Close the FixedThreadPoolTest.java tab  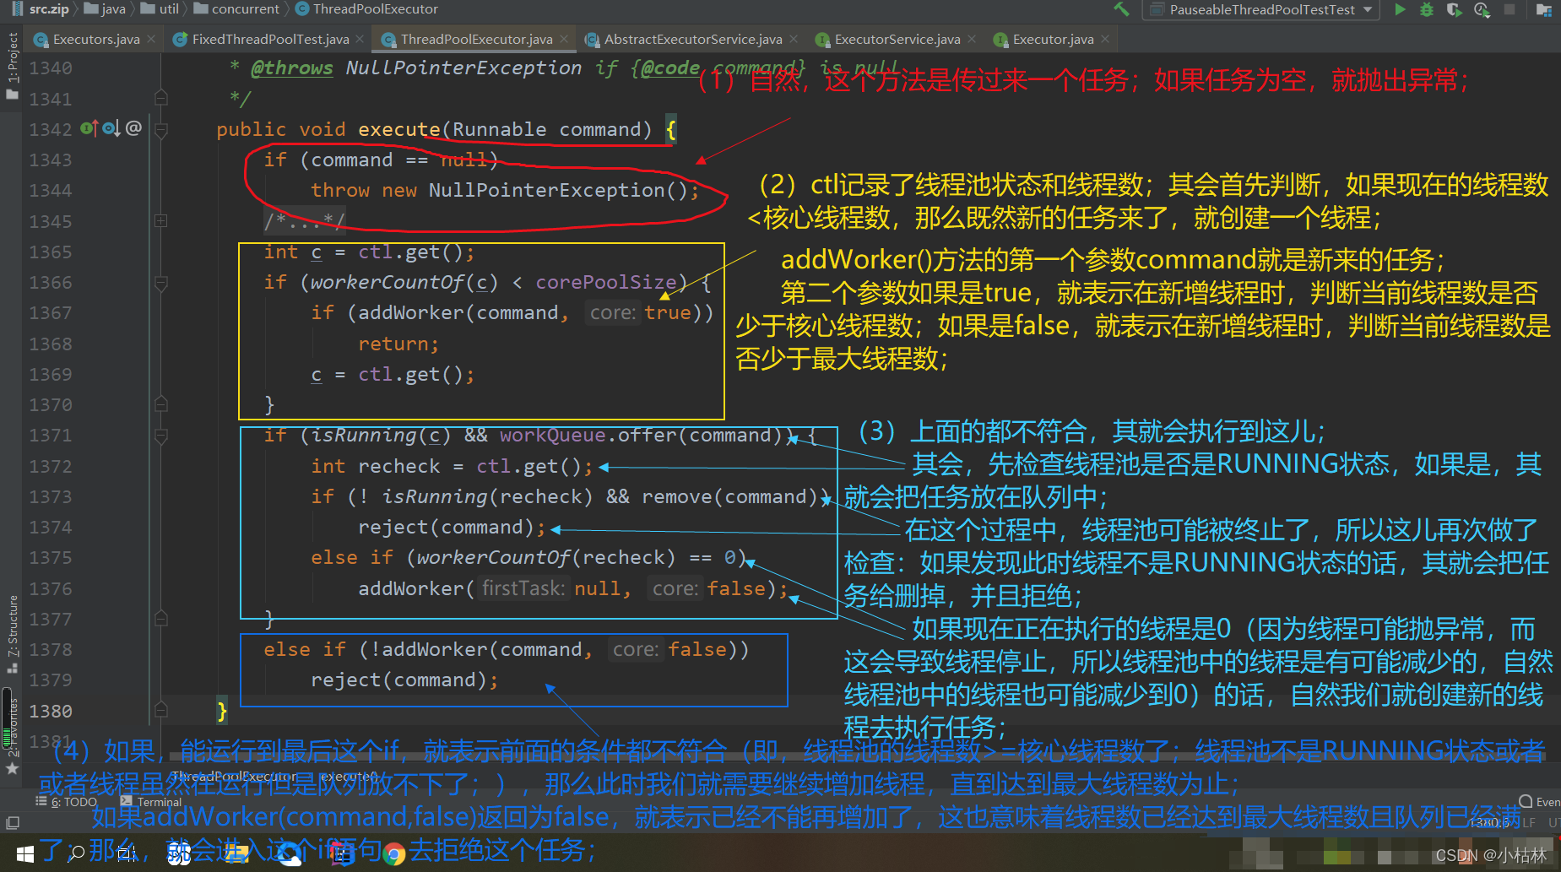click(x=360, y=39)
